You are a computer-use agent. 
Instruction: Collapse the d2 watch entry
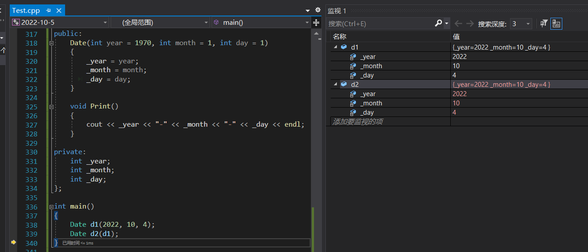[335, 84]
